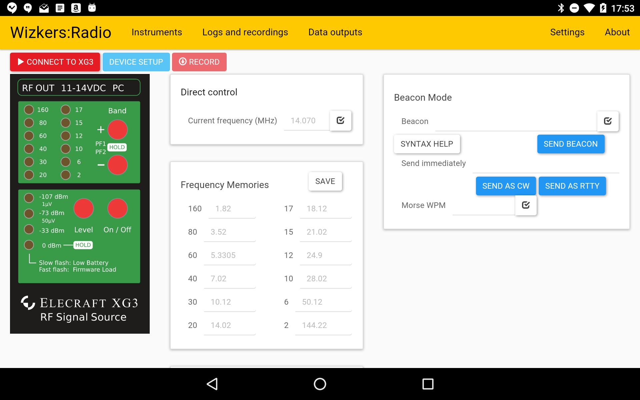Select the 20 band LED indicator
The image size is (640, 400).
(29, 175)
